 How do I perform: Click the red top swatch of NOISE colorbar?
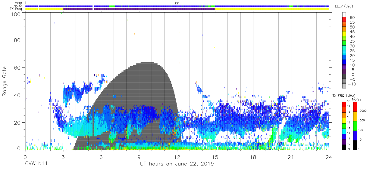click(355, 106)
